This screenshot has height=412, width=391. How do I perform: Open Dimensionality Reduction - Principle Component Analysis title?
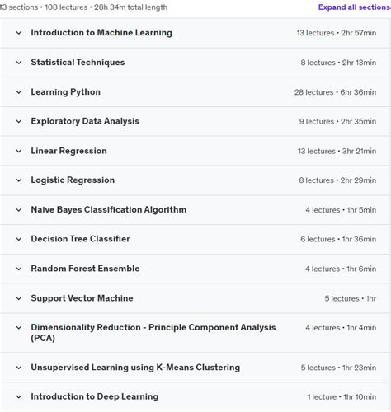(x=153, y=333)
